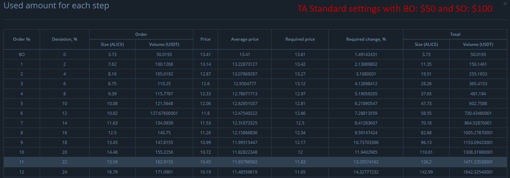Click price '10.72'

pyautogui.click(x=205, y=152)
